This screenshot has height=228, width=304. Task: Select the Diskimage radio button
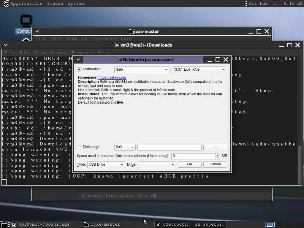(79, 147)
